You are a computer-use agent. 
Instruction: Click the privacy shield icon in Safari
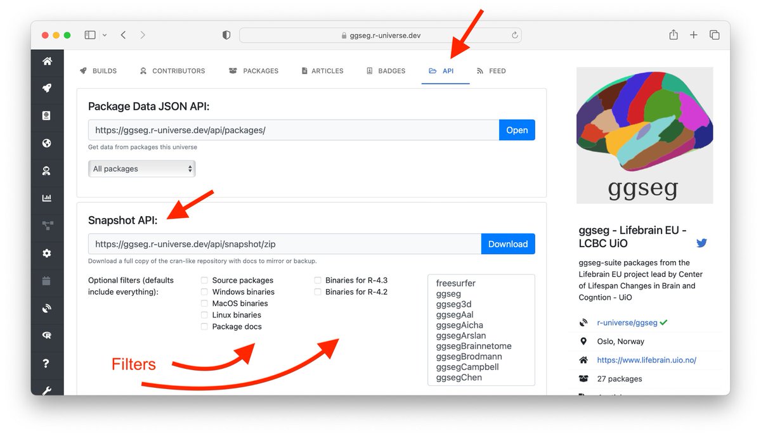point(226,35)
